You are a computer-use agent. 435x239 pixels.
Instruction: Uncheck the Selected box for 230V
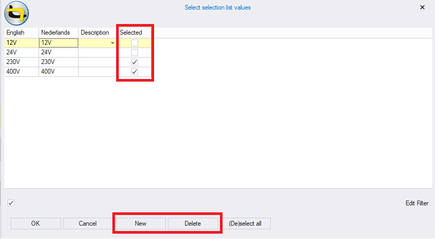pyautogui.click(x=134, y=62)
